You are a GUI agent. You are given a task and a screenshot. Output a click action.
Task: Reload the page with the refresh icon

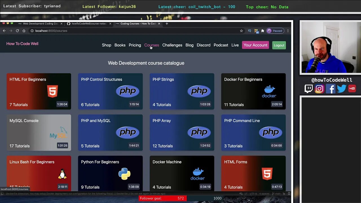pos(17,31)
